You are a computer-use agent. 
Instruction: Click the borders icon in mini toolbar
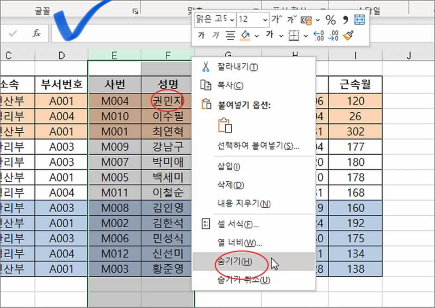(294, 36)
